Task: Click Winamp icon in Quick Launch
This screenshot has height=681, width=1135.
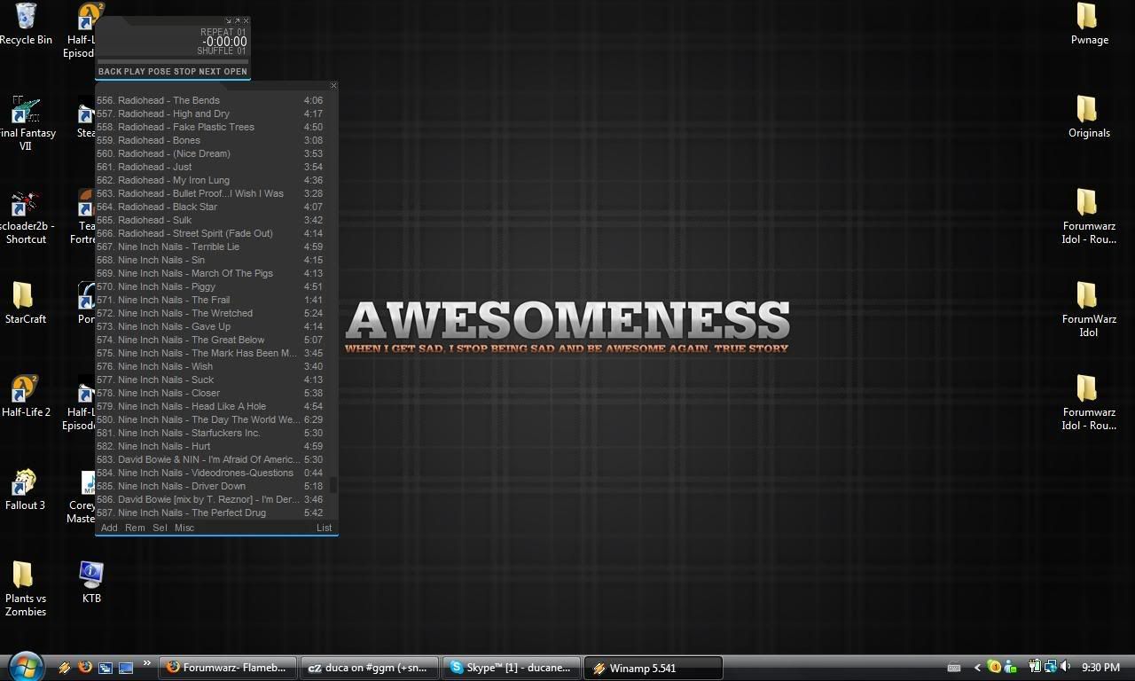Action: (65, 667)
